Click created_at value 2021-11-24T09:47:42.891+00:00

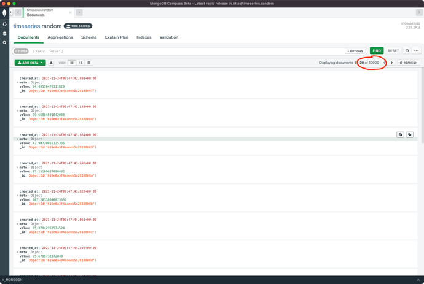tap(69, 79)
